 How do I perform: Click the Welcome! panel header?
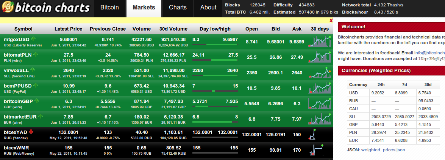pos(391,27)
